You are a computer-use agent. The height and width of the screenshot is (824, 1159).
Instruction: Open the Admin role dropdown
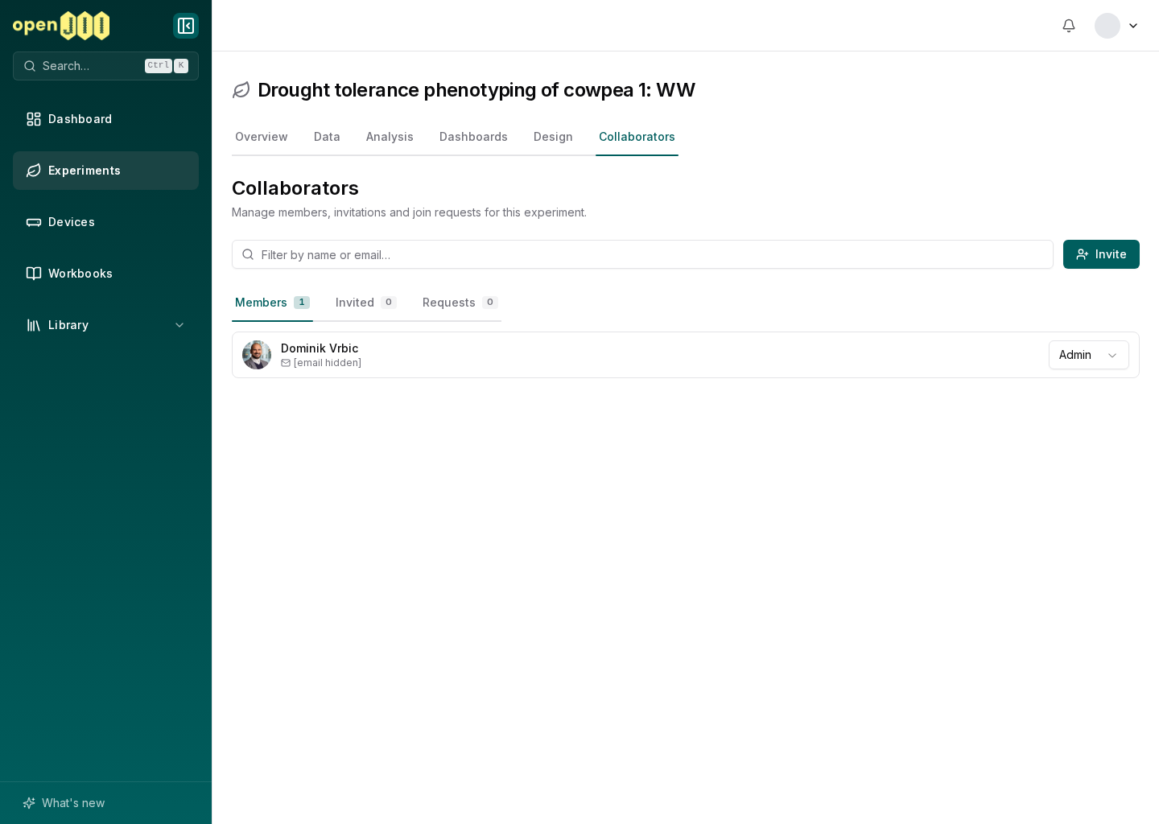1088,355
